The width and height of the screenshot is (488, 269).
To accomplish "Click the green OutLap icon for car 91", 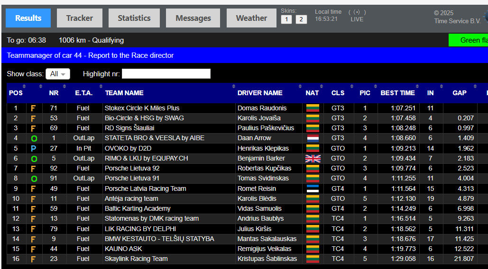I will [x=34, y=179].
